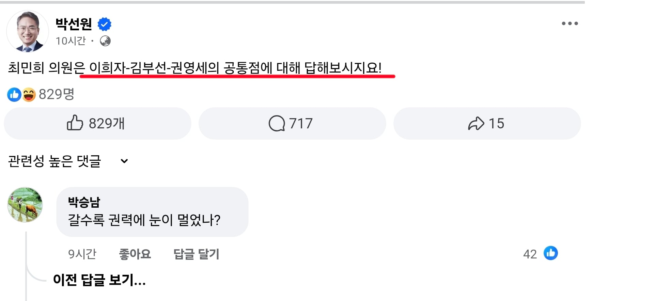Click the 10시간 post timestamp

71,41
